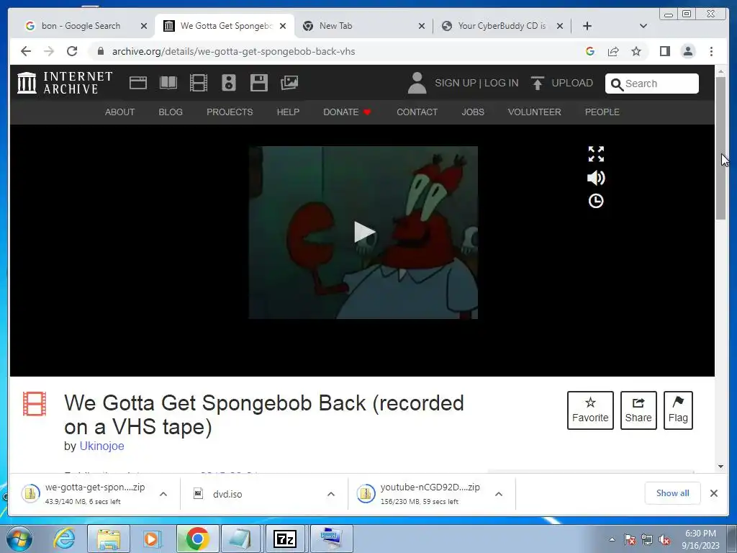
Task: Open playback speed clock icon
Action: (596, 202)
